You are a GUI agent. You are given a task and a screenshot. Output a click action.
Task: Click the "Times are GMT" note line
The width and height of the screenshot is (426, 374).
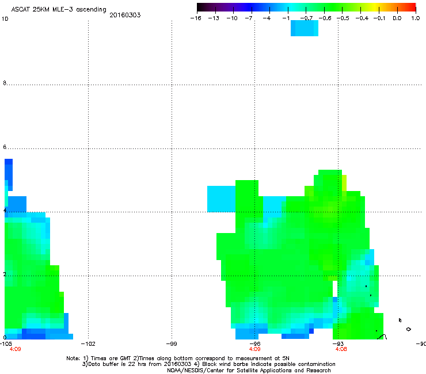(178, 358)
